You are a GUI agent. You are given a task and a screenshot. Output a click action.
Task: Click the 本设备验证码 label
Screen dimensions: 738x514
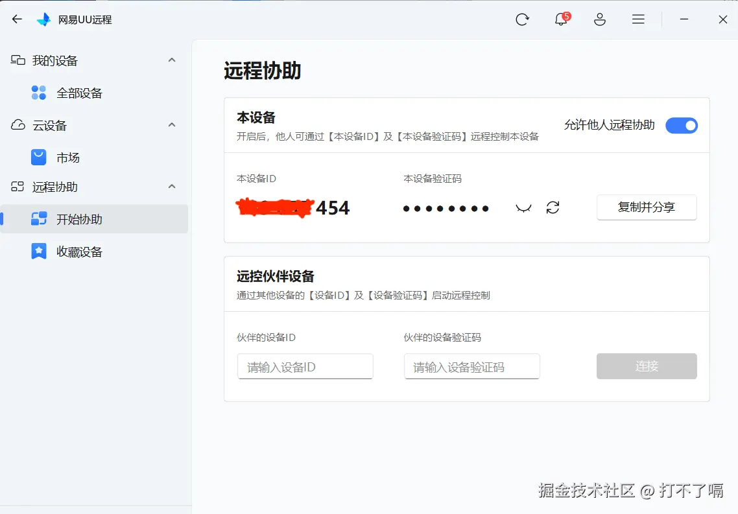pyautogui.click(x=433, y=179)
